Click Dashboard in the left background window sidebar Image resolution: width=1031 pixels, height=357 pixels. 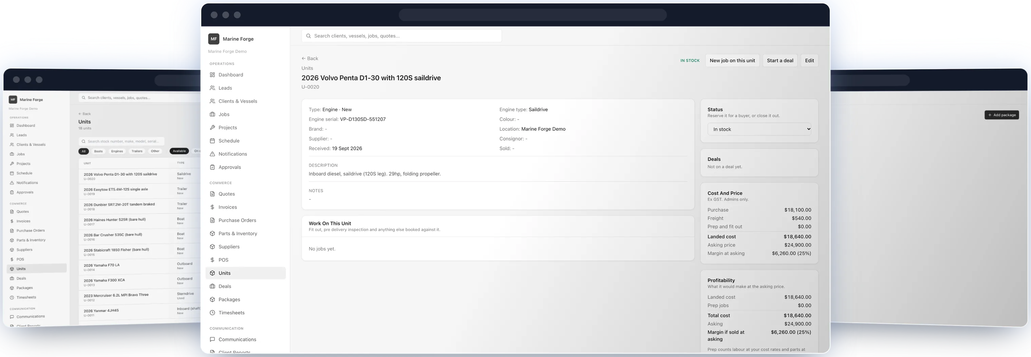[25, 125]
